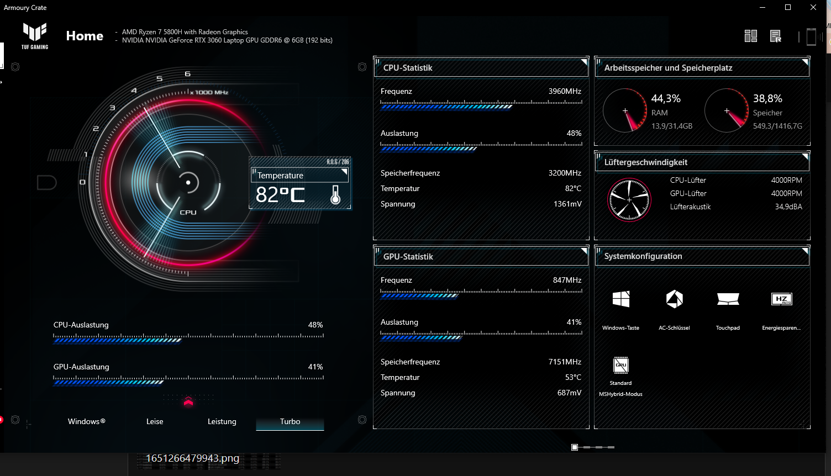Click the Lüfterakustik 34,9dBA row
Screen dimensions: 831x476
736,207
